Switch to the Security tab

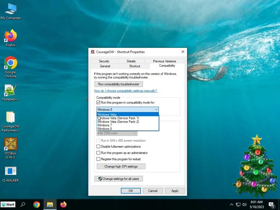(104, 61)
